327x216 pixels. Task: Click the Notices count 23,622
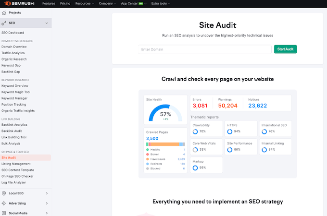[258, 106]
